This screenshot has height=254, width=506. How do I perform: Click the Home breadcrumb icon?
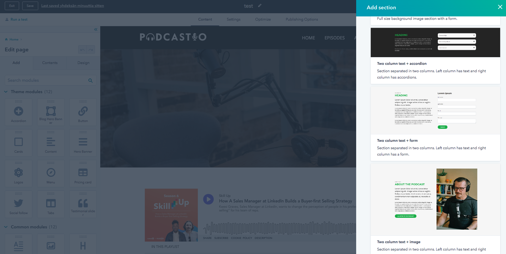pyautogui.click(x=6, y=39)
